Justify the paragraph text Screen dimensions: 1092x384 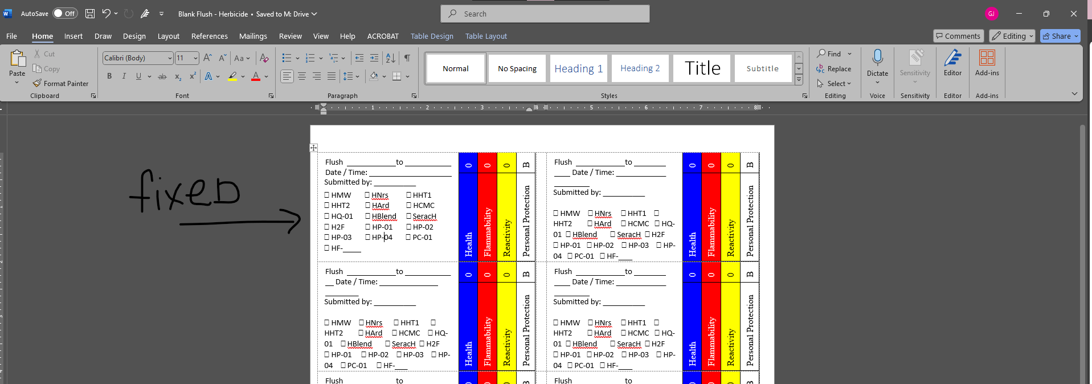coord(332,76)
